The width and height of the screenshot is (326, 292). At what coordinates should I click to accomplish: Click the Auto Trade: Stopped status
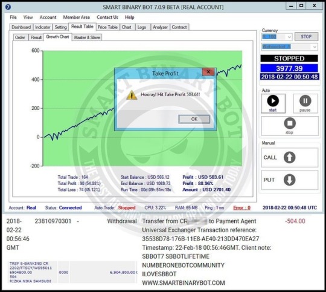click(x=115, y=207)
